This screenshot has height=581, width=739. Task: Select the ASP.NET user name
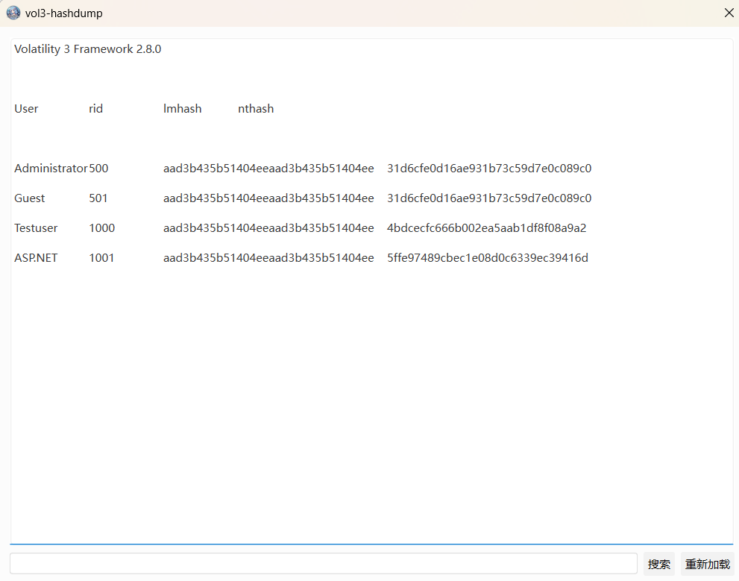tap(36, 258)
